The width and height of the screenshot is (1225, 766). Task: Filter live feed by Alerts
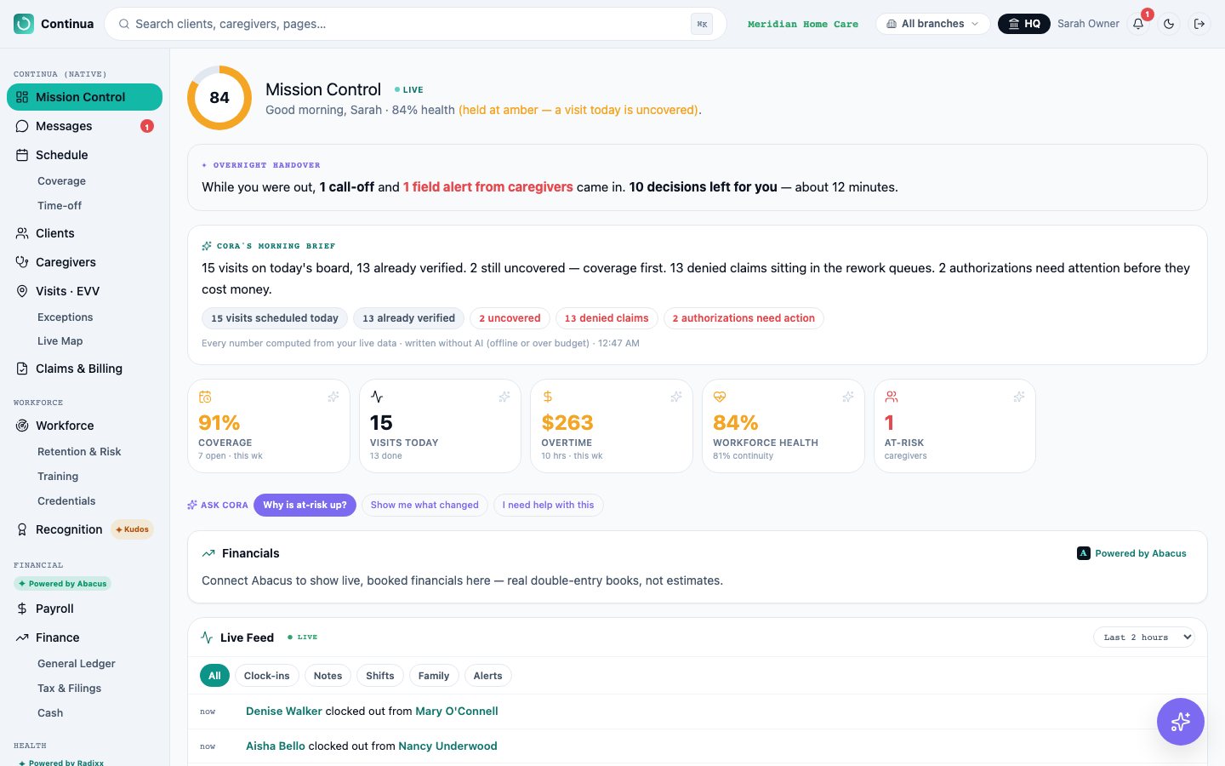(487, 676)
